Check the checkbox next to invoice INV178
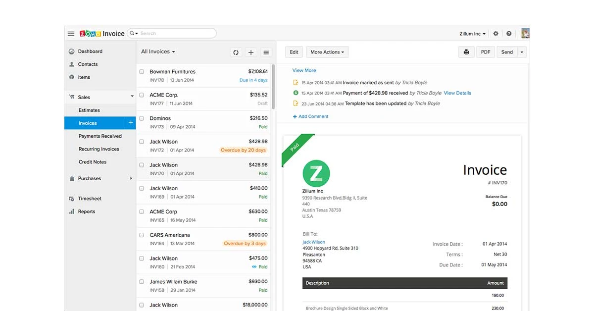 (x=142, y=71)
